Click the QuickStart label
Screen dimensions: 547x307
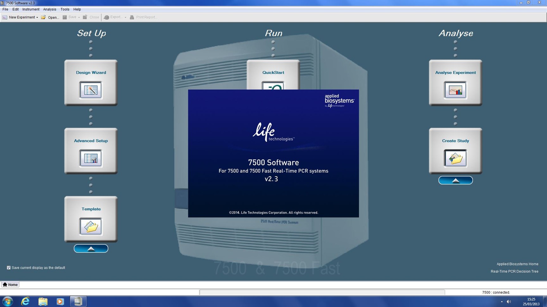click(273, 72)
